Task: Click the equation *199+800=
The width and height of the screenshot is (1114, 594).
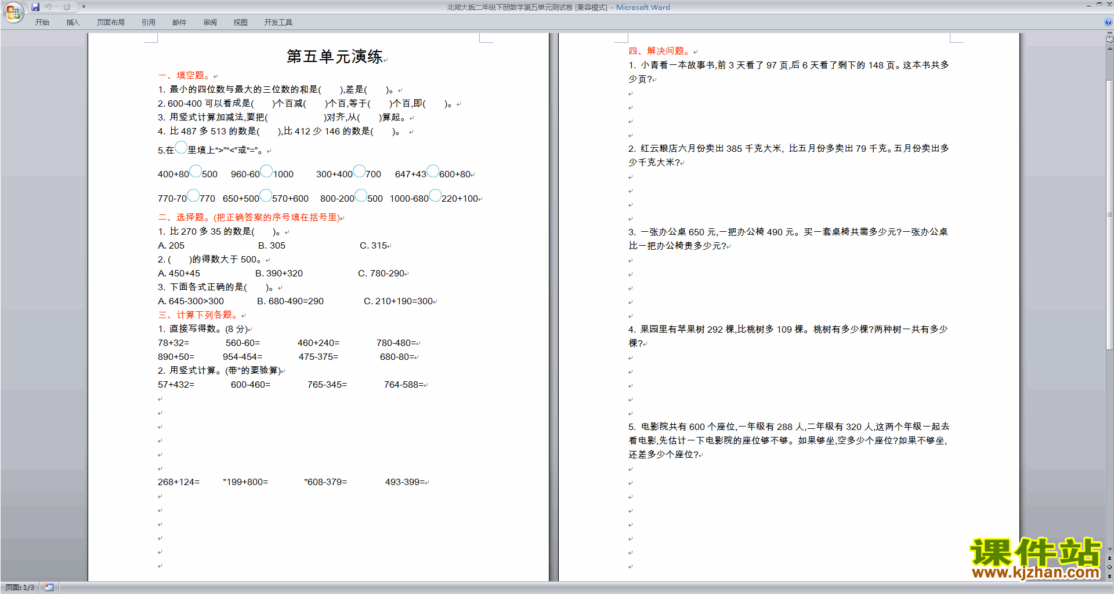Action: (x=245, y=482)
